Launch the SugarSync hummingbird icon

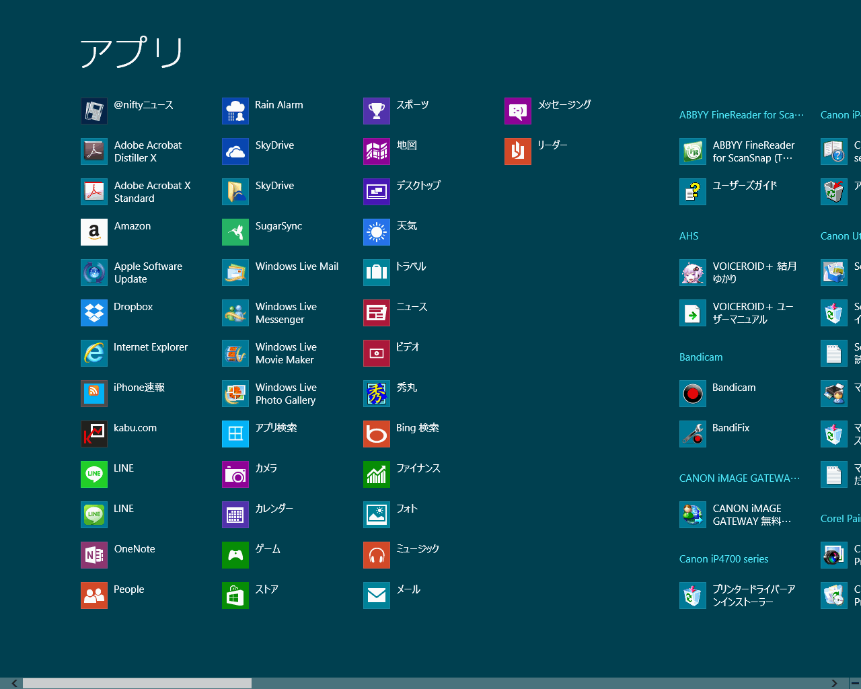tap(235, 232)
